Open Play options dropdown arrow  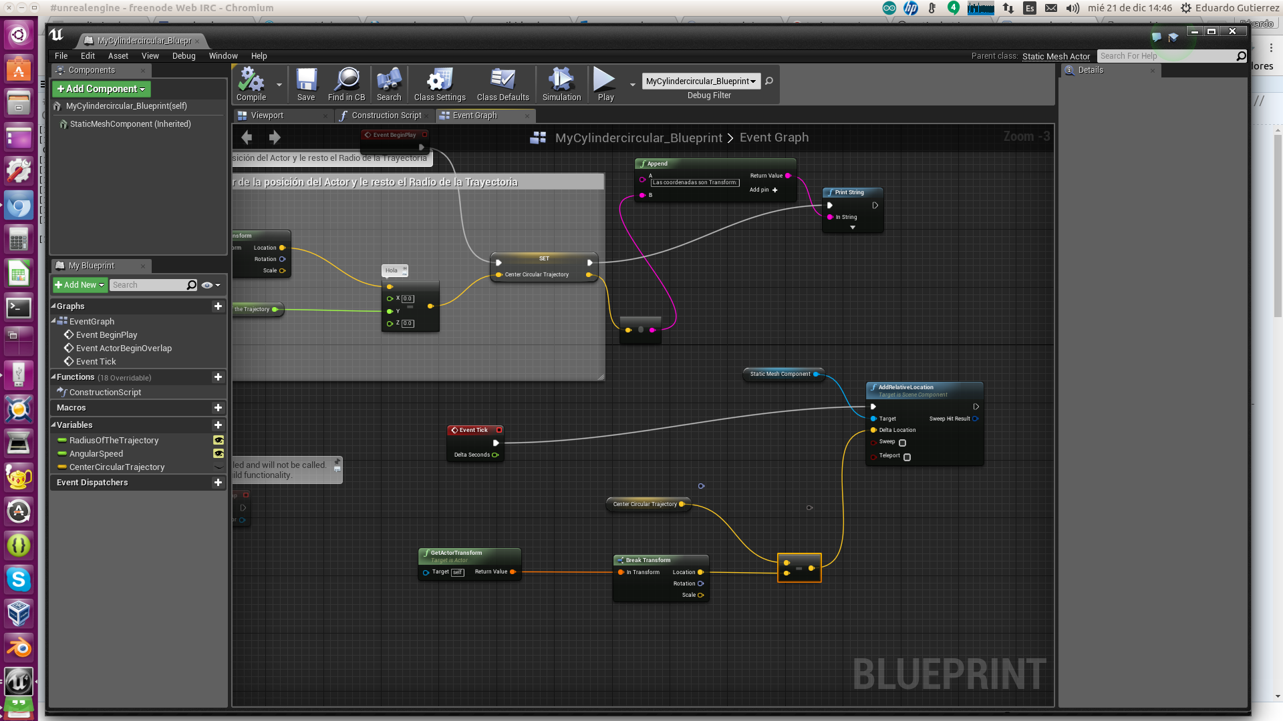click(632, 85)
